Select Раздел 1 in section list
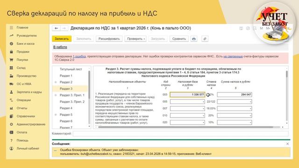This screenshot has height=168, width=299. [66, 76]
